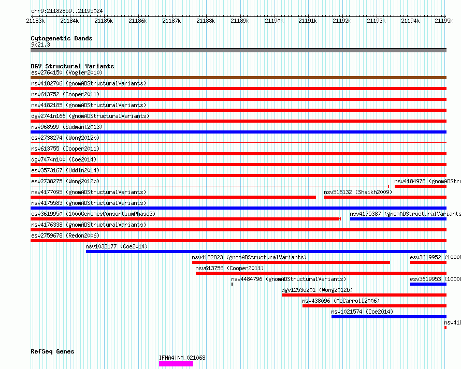
Task: Click the nsv1021574 blue variant bar
Action: pos(389,317)
